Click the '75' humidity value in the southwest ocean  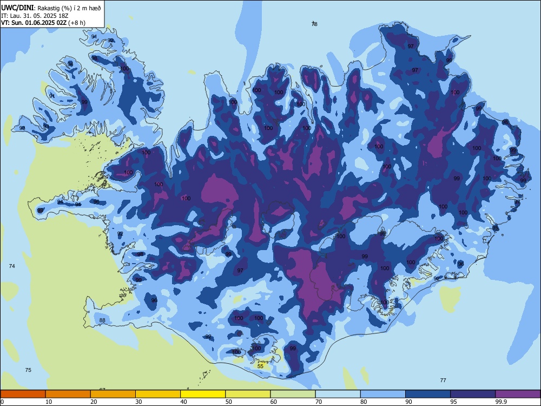coord(28,370)
